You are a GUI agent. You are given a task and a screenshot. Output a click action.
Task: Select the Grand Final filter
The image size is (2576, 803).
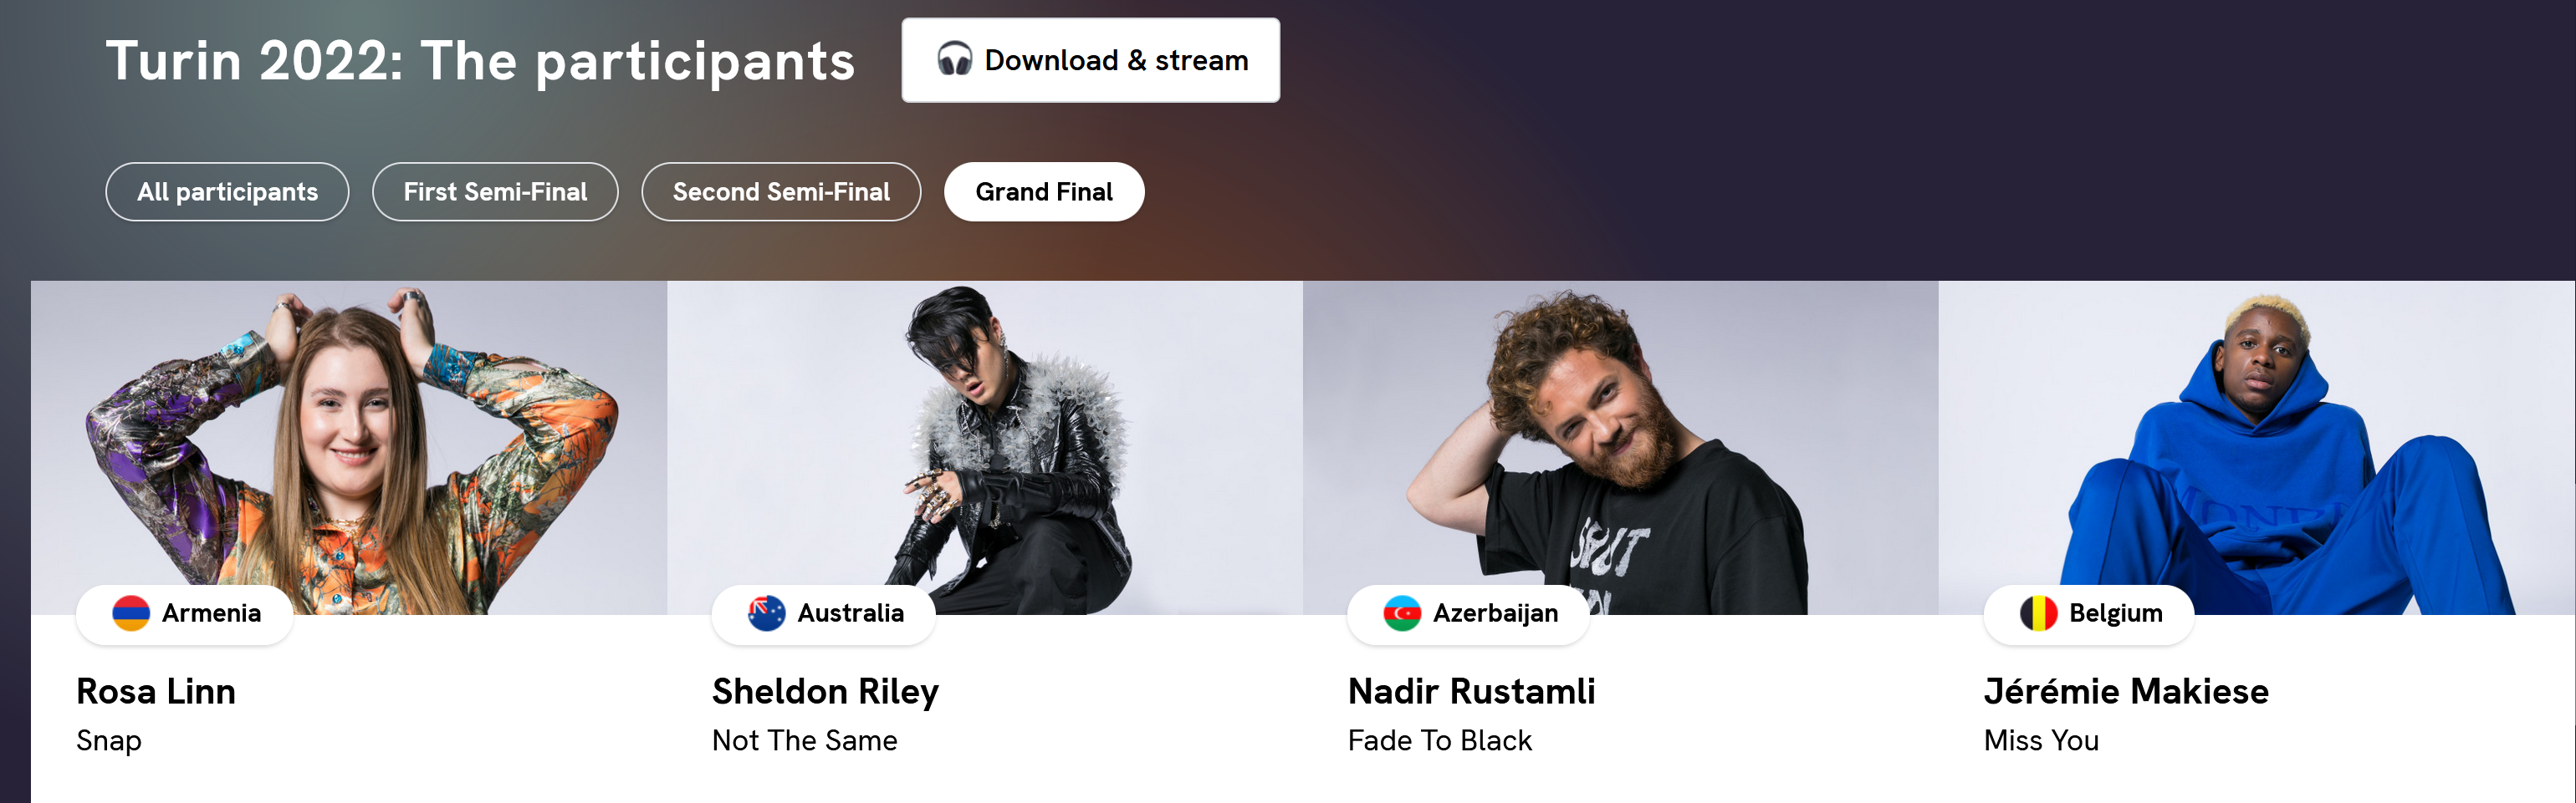point(1044,191)
